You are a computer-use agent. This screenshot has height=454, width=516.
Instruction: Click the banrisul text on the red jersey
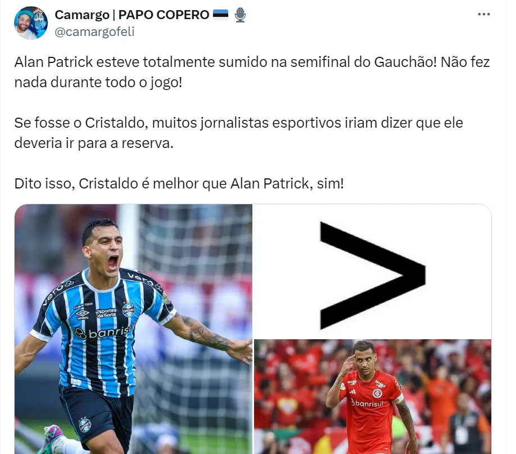click(366, 403)
